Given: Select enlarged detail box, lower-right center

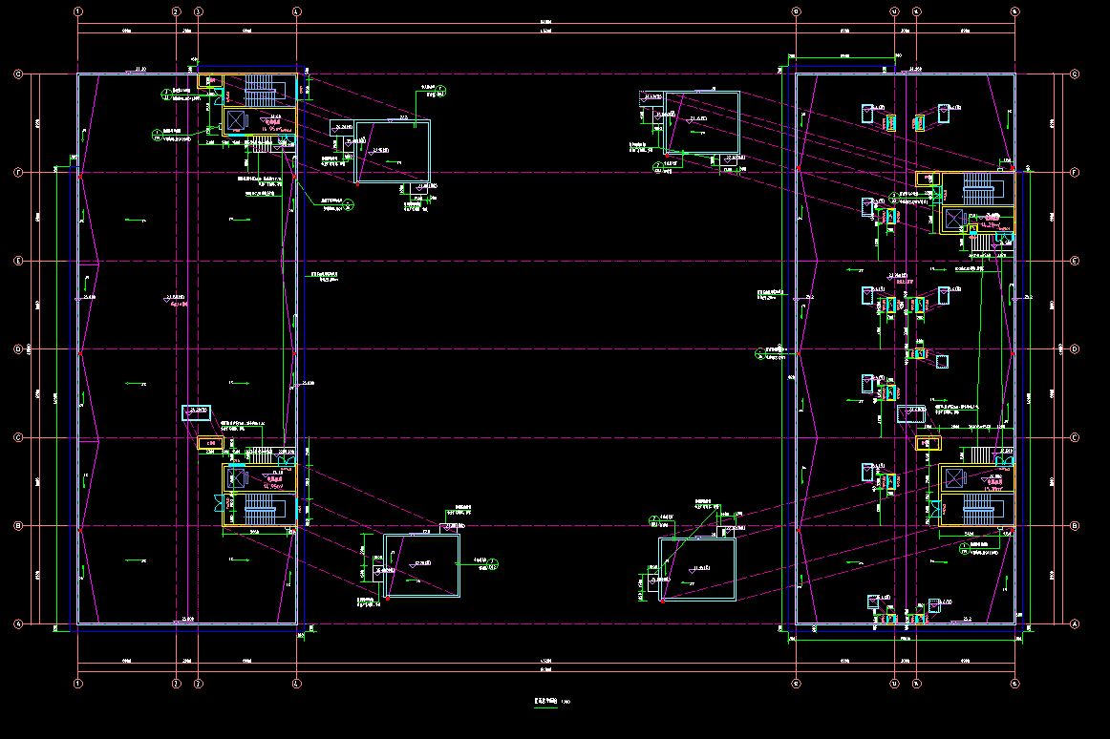Looking at the screenshot, I should [698, 569].
